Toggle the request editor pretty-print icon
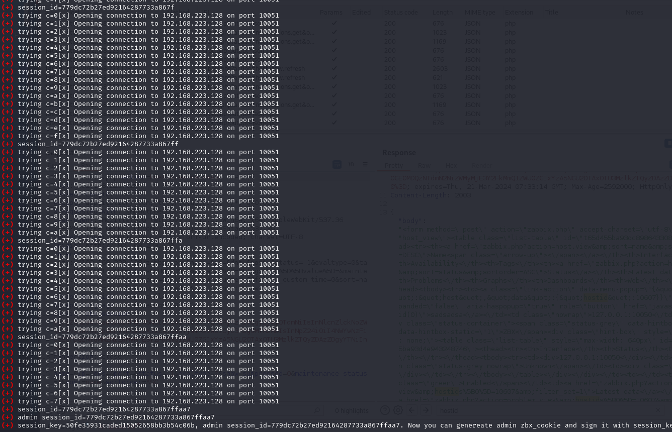672x432 pixels. click(x=337, y=164)
